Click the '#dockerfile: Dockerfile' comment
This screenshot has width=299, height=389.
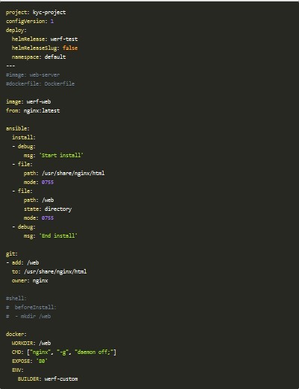40,83
